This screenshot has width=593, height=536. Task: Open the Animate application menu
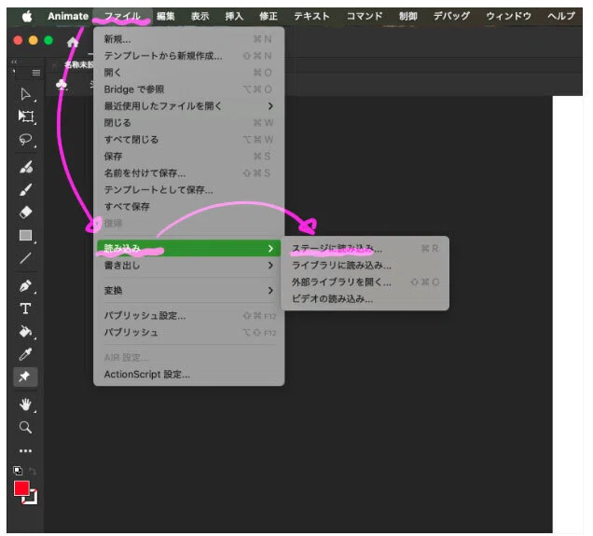pos(68,16)
